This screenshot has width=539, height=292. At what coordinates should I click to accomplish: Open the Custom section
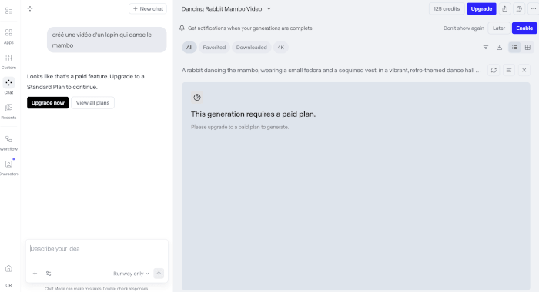point(8,61)
